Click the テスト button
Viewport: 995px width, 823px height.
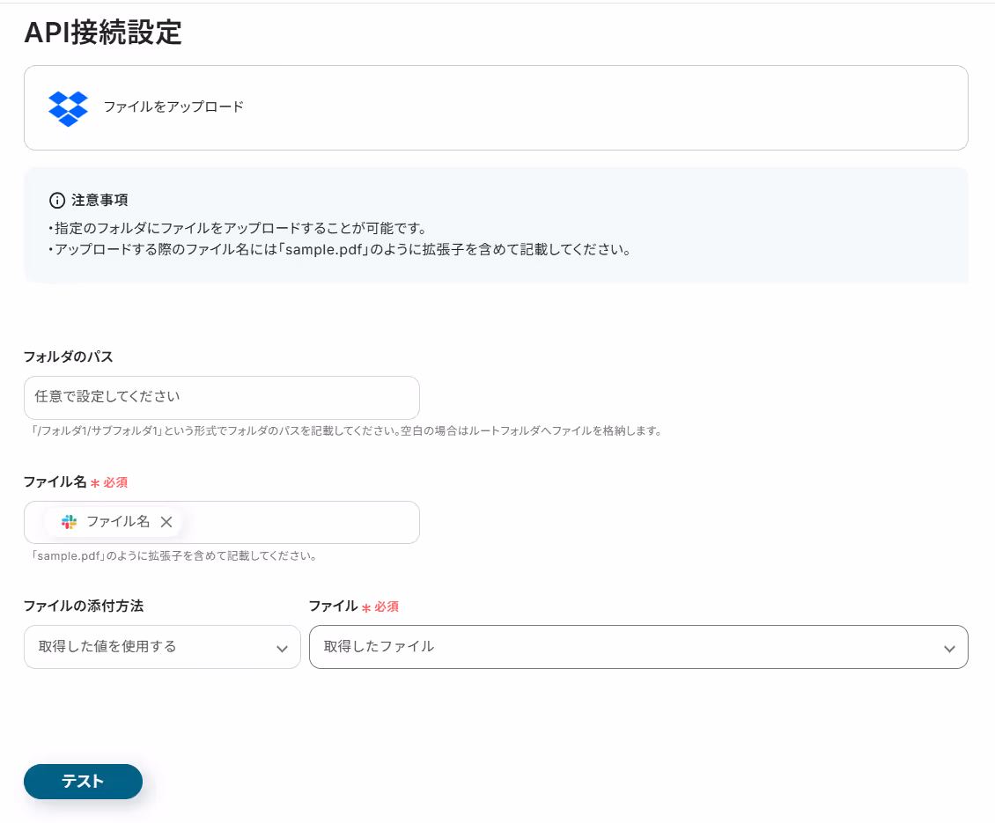pyautogui.click(x=83, y=781)
